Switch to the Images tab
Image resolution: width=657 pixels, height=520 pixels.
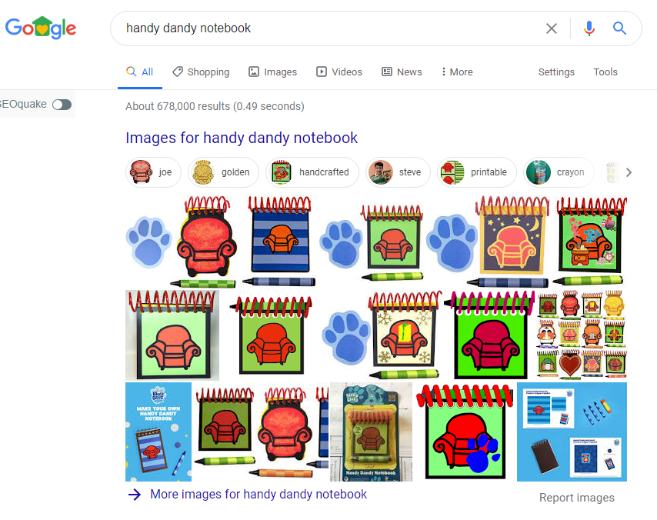pos(273,72)
